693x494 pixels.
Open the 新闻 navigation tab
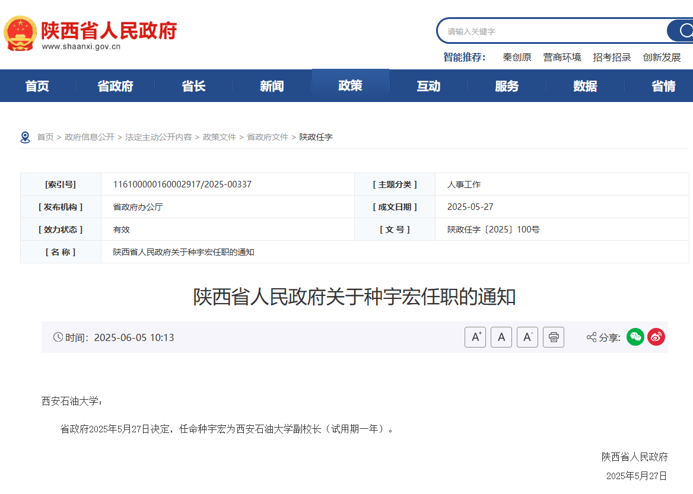(272, 85)
